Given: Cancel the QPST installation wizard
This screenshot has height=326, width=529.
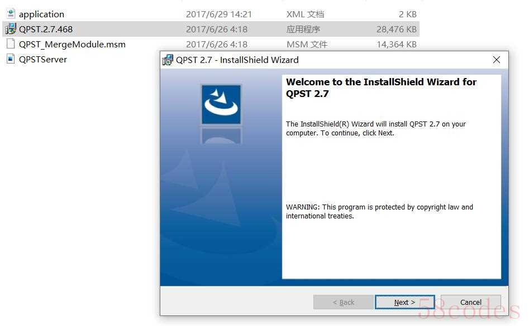Looking at the screenshot, I should point(471,302).
